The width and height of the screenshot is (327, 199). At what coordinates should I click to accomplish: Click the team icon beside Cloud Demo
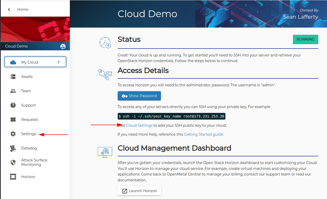(x=63, y=46)
